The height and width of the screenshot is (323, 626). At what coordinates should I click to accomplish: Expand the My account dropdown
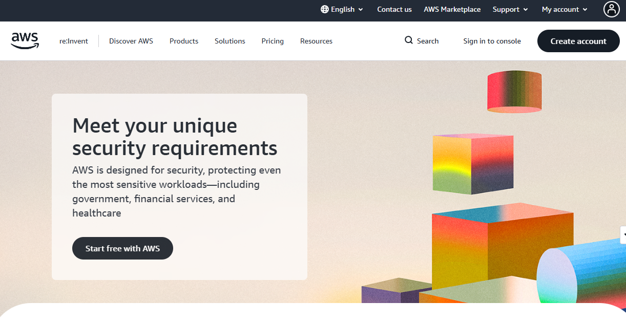point(565,9)
